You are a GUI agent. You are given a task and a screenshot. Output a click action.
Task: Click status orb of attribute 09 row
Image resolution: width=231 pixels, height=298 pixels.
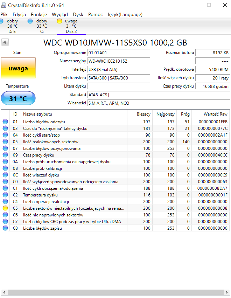5,155
